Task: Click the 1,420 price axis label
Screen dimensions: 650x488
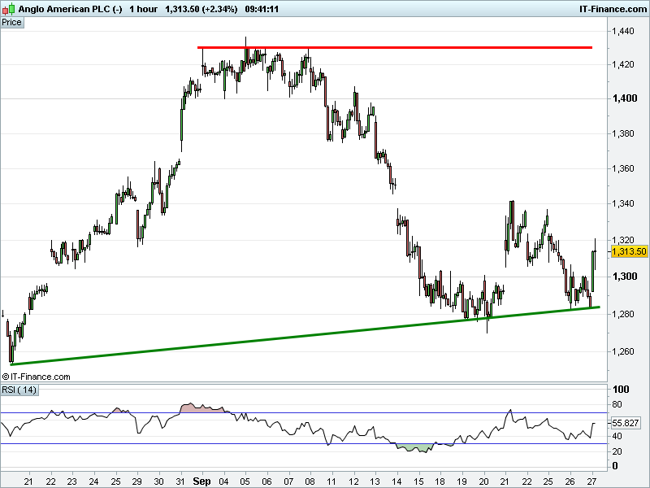Action: (x=623, y=64)
